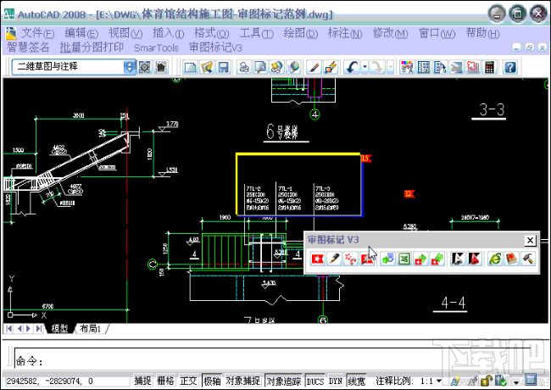Click the red scribble revision cloud icon
The image size is (551, 390).
(350, 259)
